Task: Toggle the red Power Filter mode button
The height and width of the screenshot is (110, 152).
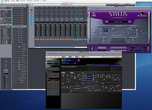Action: click(116, 28)
